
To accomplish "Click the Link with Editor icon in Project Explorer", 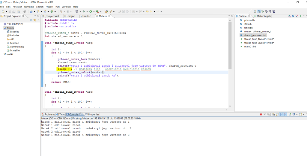I will [34, 20].
